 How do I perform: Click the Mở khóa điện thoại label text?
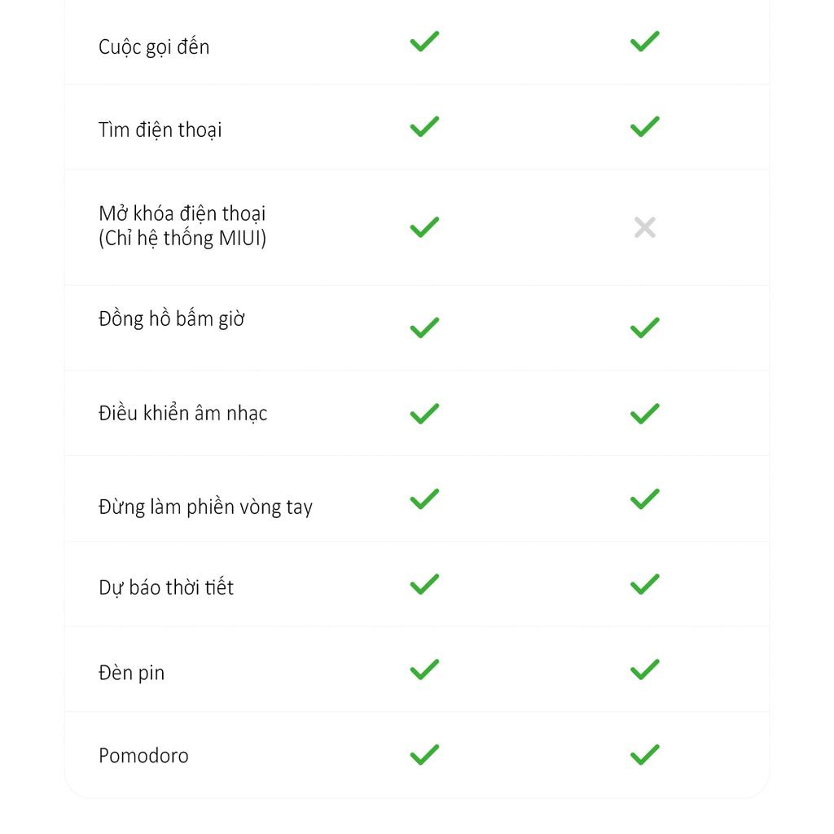pyautogui.click(x=182, y=226)
